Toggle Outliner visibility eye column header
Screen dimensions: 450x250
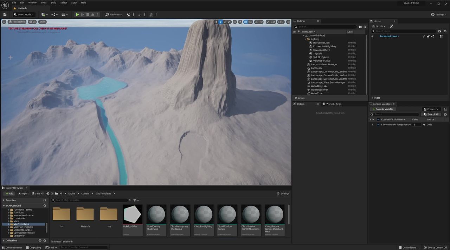tap(295, 32)
